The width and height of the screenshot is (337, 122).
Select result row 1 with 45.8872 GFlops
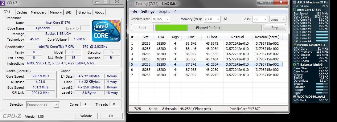(x=206, y=43)
